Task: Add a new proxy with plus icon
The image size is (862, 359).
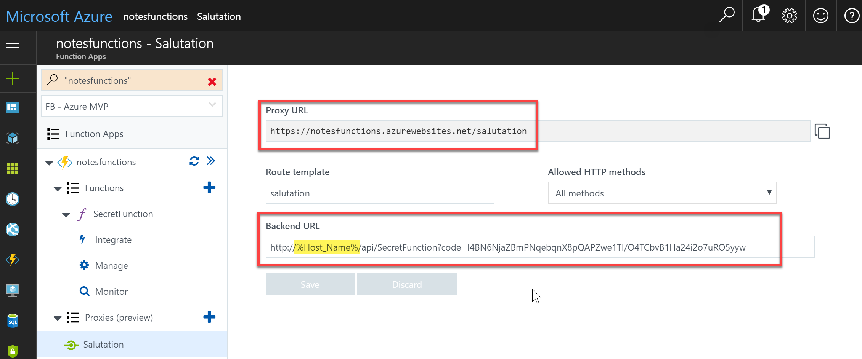Action: 209,317
